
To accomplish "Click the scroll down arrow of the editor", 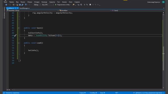I will click(163, 88).
